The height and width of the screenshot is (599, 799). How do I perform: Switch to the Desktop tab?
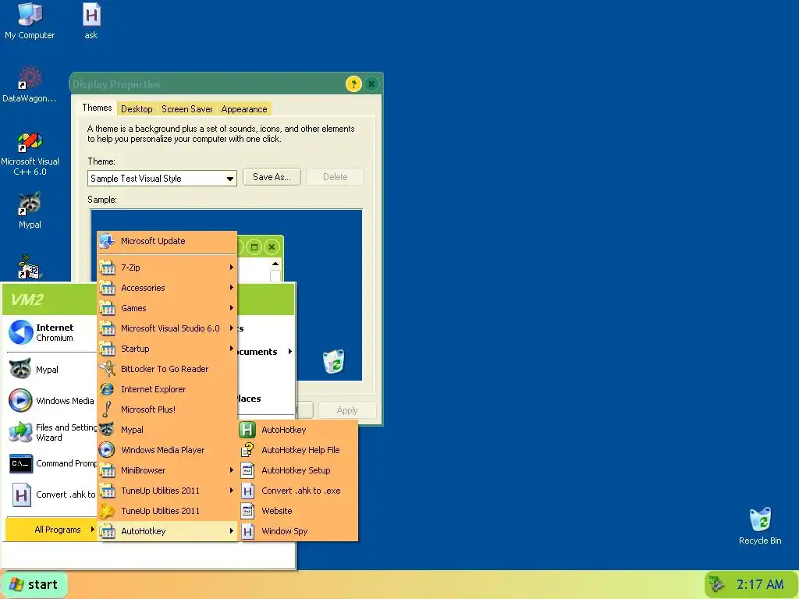(137, 109)
